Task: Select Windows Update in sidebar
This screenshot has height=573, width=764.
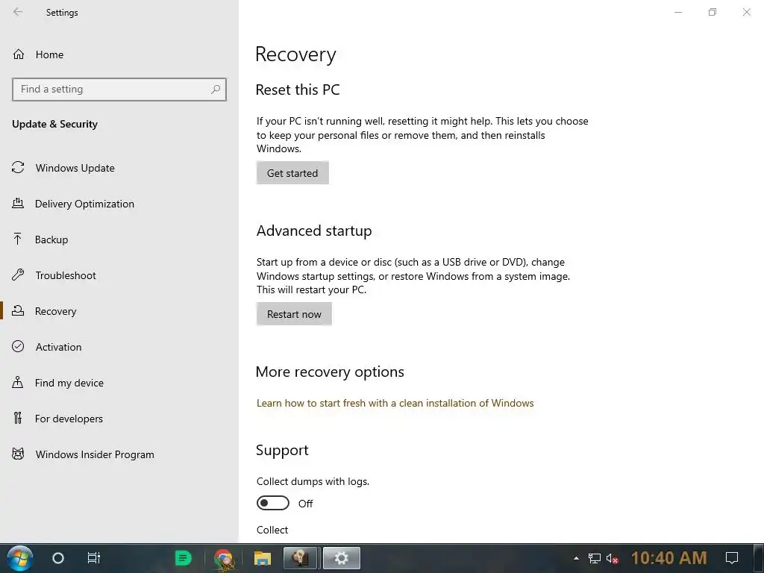Action: [x=75, y=168]
